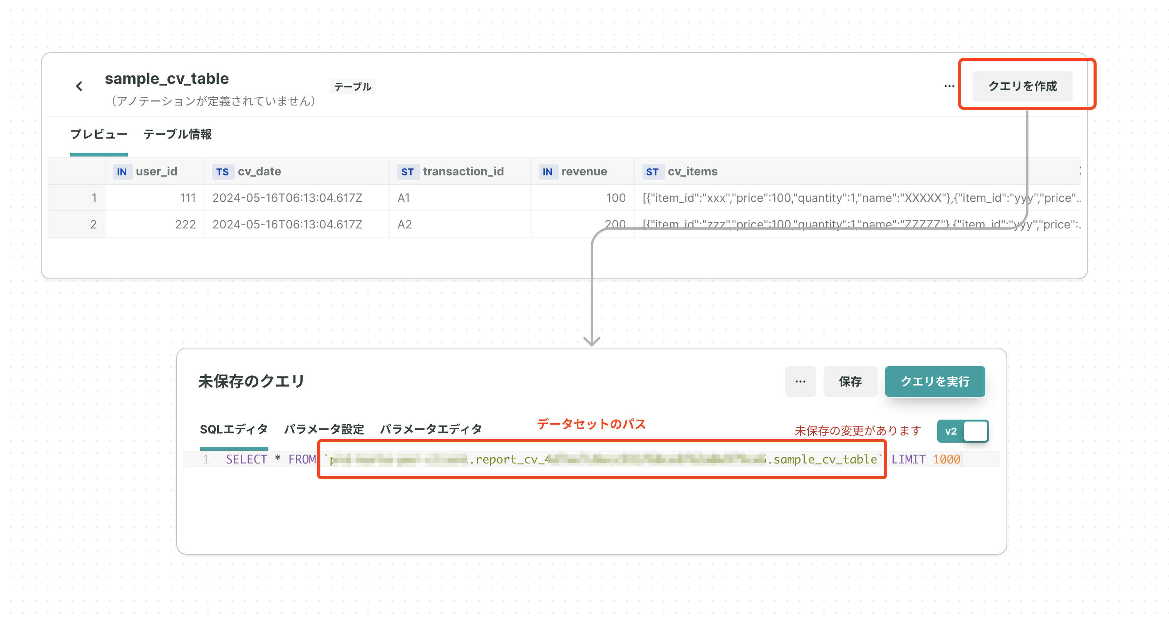
Task: Click the cv_date cell in row 2
Action: tap(297, 224)
